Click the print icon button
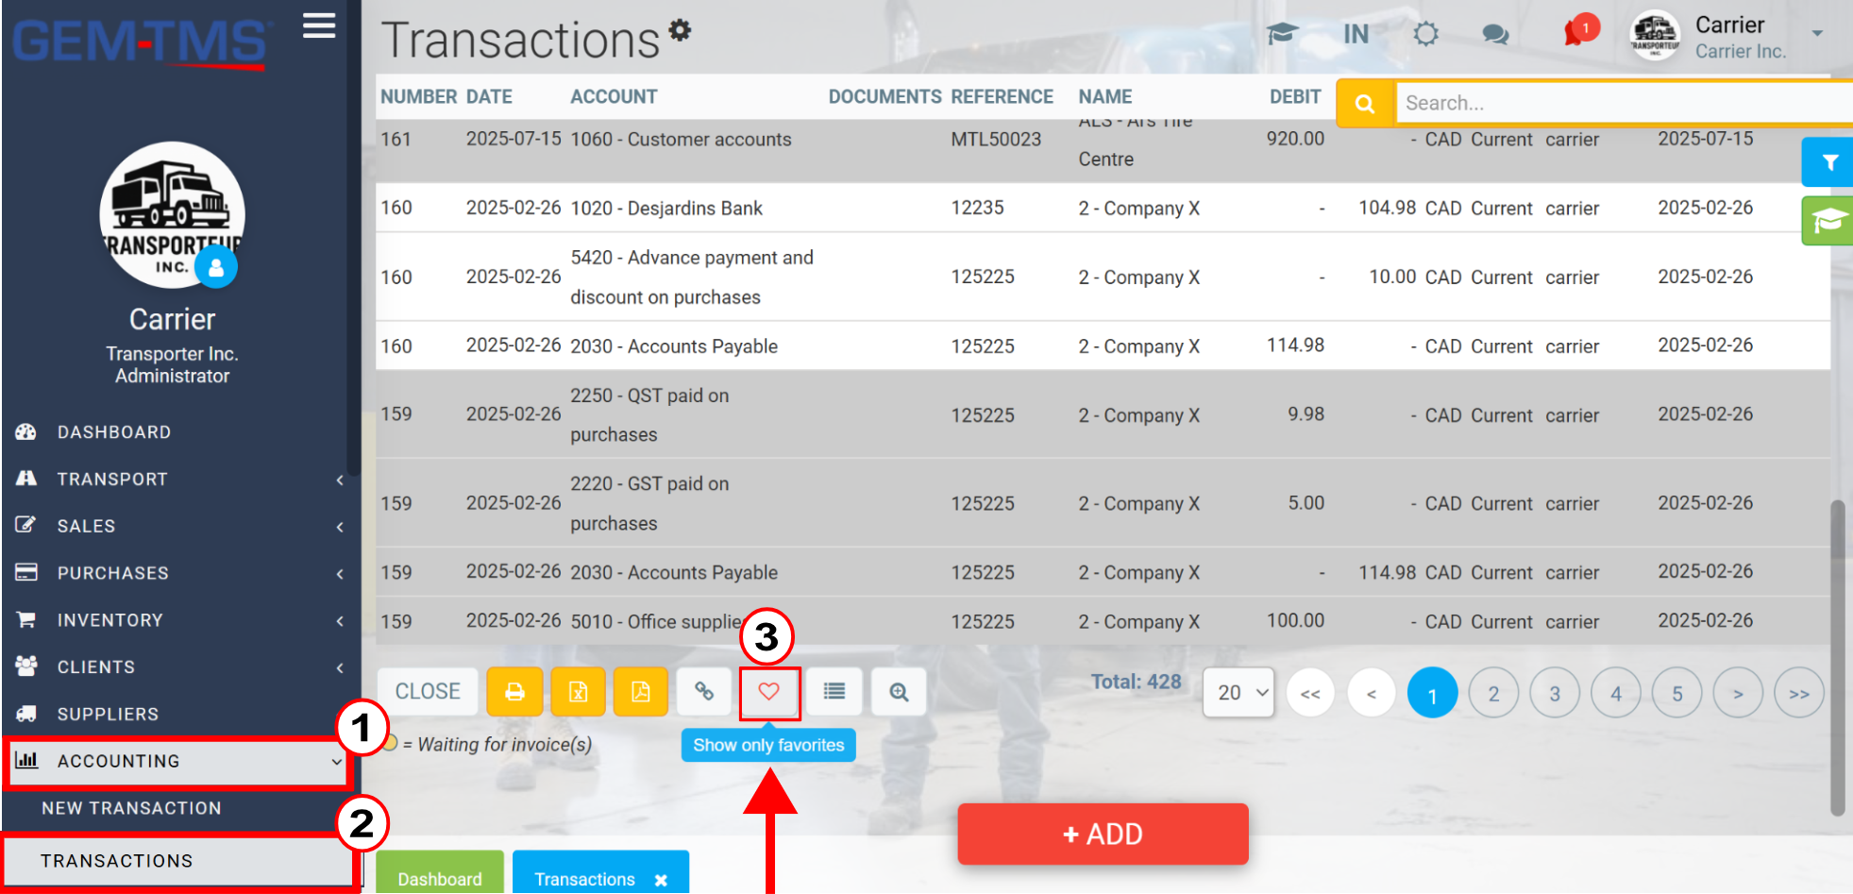Screen dimensions: 1853x894 514,692
